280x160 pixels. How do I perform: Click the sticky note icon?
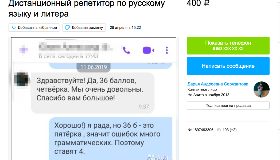(68, 28)
